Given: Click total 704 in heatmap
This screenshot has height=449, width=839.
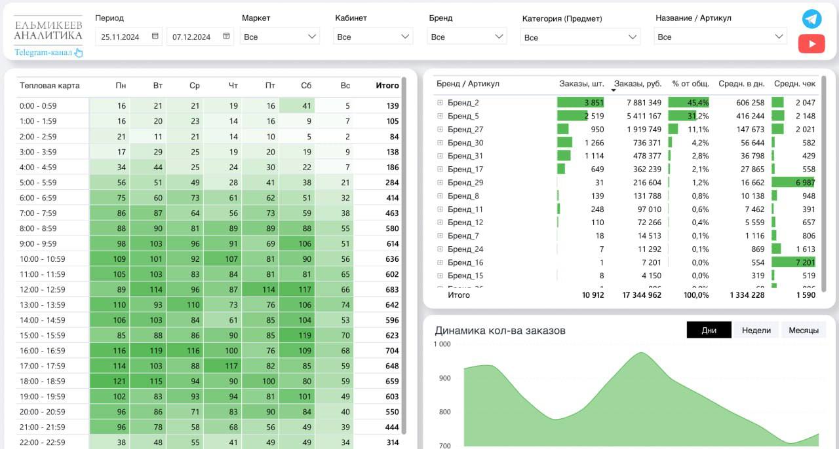Looking at the screenshot, I should [392, 351].
